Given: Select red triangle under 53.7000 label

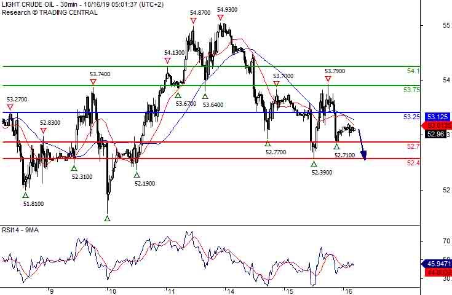Looking at the screenshot, I should coord(277,84).
